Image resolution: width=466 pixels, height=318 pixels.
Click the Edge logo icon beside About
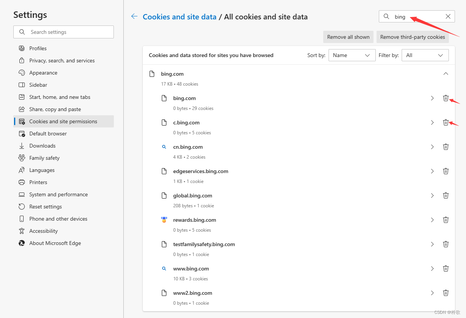(x=22, y=243)
